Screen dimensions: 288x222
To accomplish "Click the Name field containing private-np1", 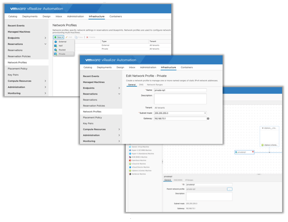I will 180,90.
